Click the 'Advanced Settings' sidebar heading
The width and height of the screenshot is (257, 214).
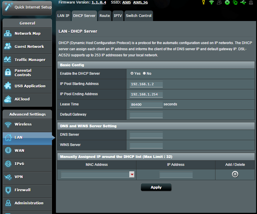pos(28,114)
